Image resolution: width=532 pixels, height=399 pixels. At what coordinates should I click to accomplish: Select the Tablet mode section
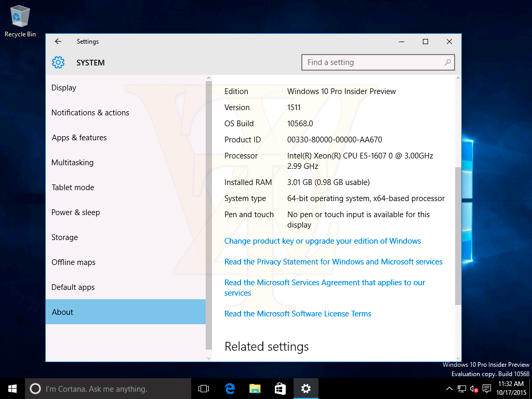[x=73, y=188]
